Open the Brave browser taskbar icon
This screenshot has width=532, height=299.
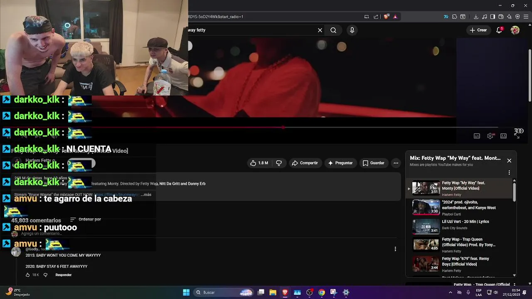285,292
